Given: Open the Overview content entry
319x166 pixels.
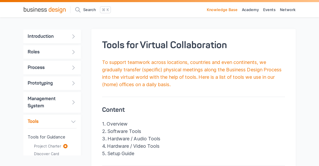Looking at the screenshot, I should (117, 124).
